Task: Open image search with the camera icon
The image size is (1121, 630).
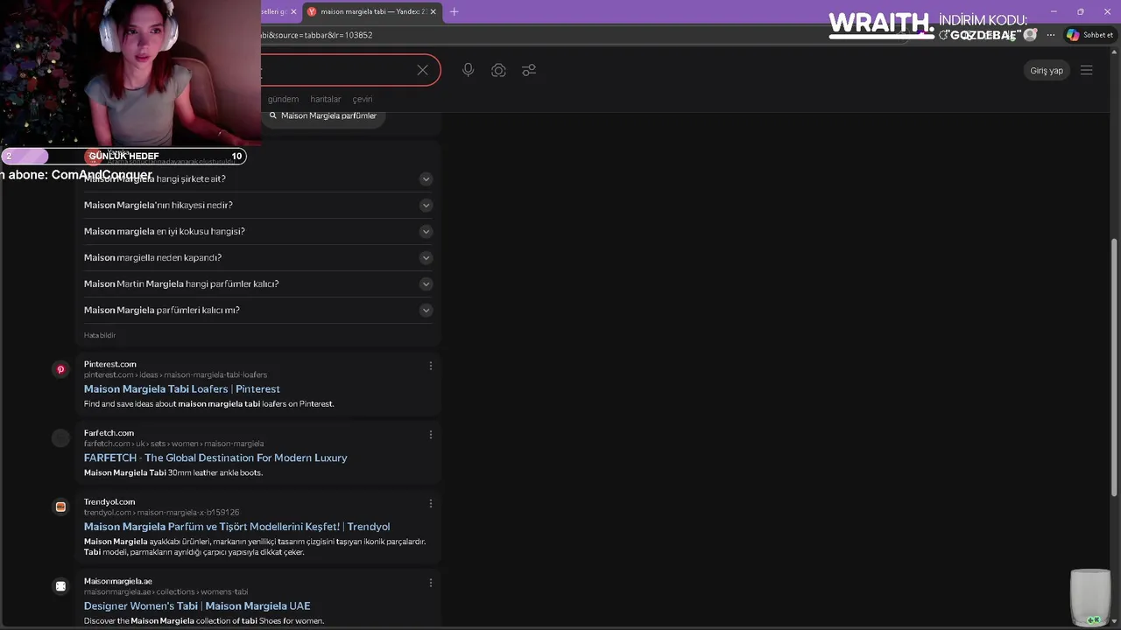Action: 498,70
